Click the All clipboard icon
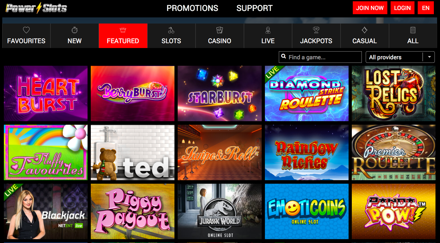The height and width of the screenshot is (243, 440). (413, 30)
